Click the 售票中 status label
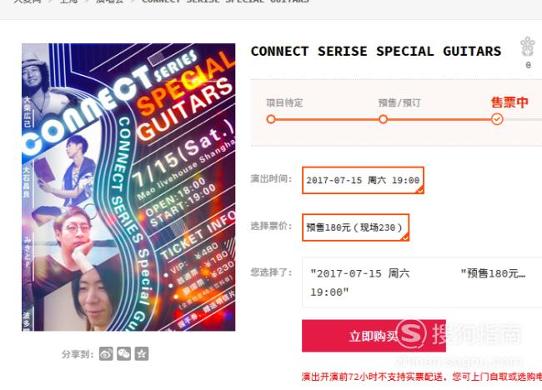This screenshot has width=542, height=390. 509,102
